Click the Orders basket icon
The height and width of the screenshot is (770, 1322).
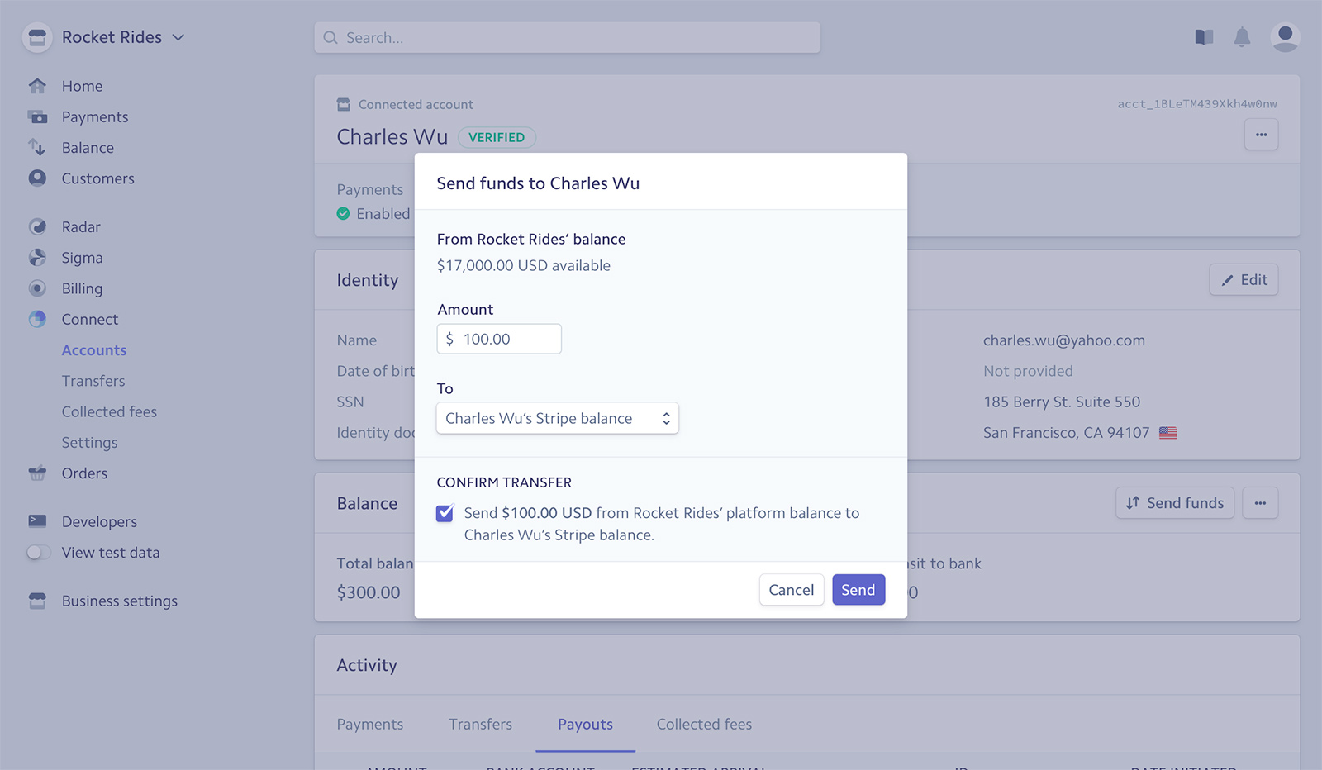click(x=37, y=473)
